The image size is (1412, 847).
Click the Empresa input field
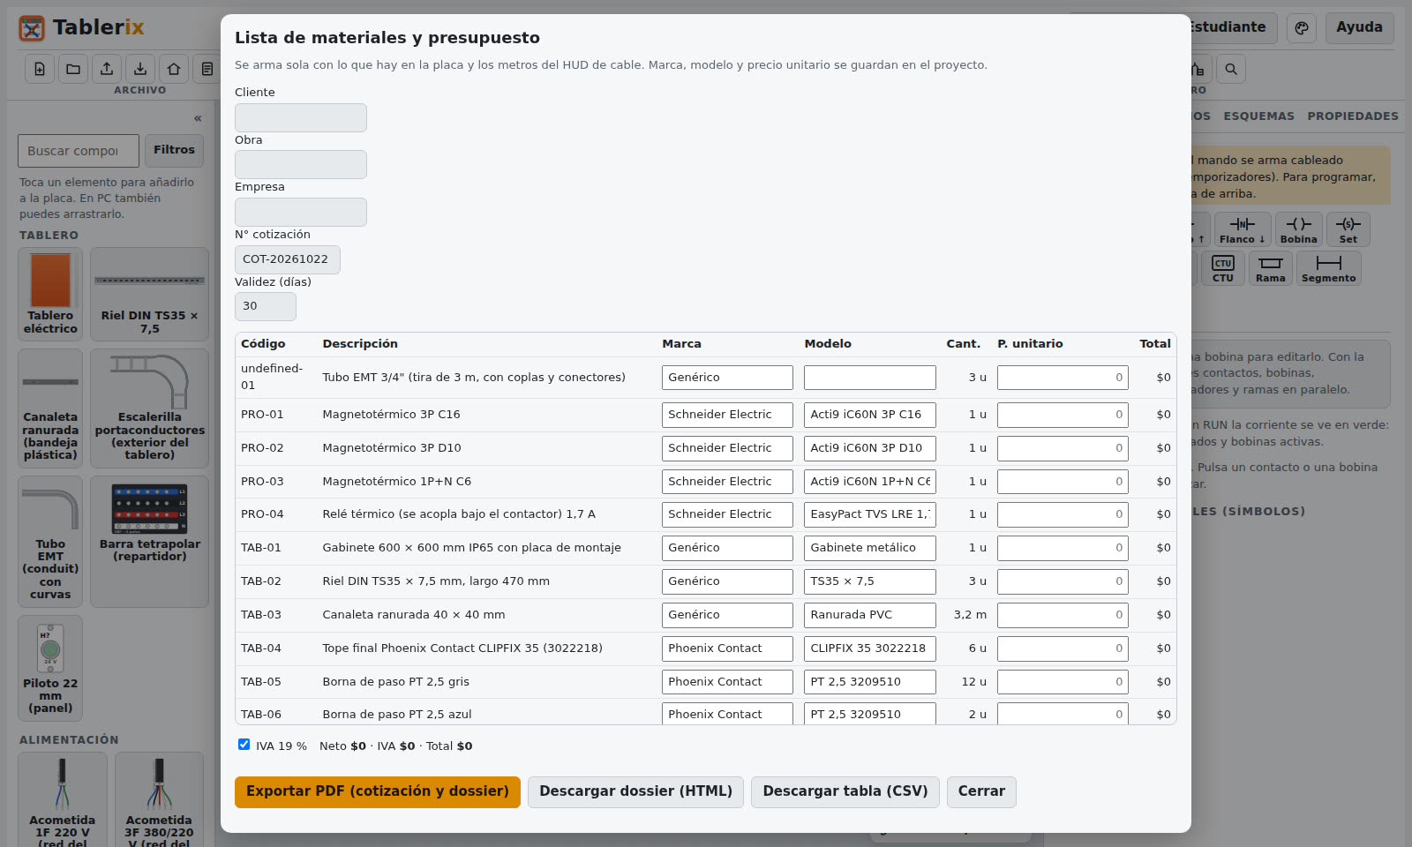301,212
